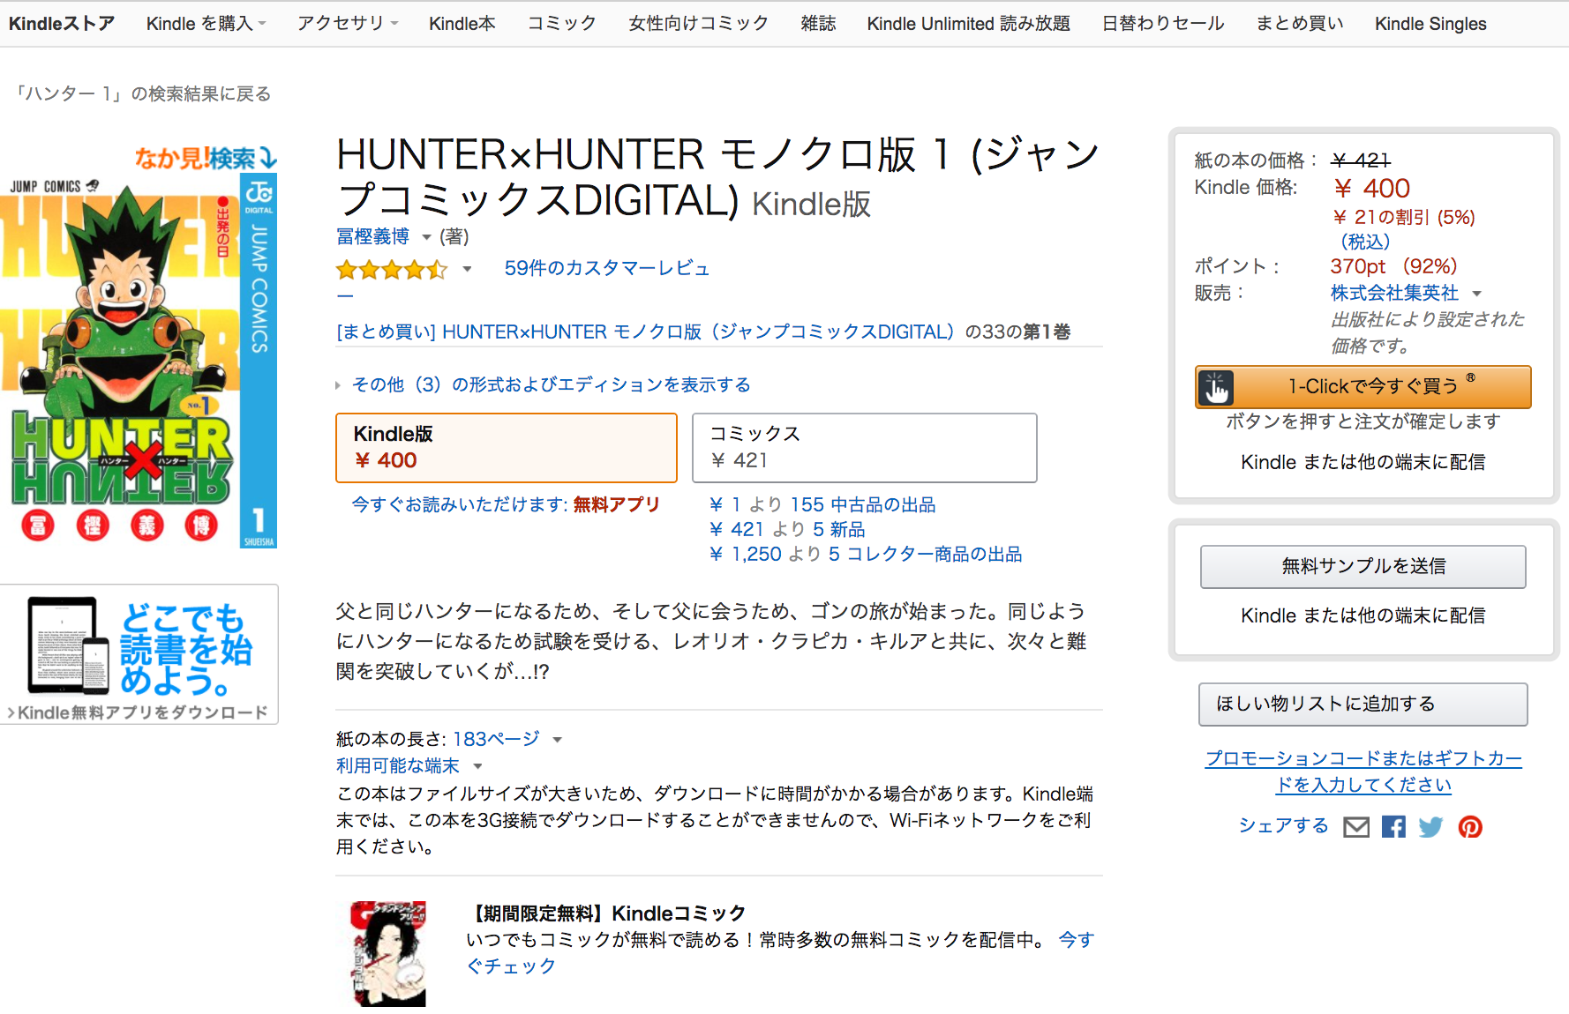Viewport: 1569px width, 1014px height.
Task: Open seller link 株式会社集英社
Action: (1394, 293)
